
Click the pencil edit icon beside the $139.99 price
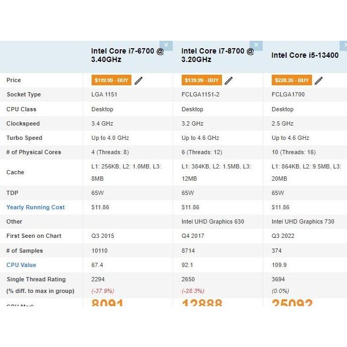(x=229, y=81)
